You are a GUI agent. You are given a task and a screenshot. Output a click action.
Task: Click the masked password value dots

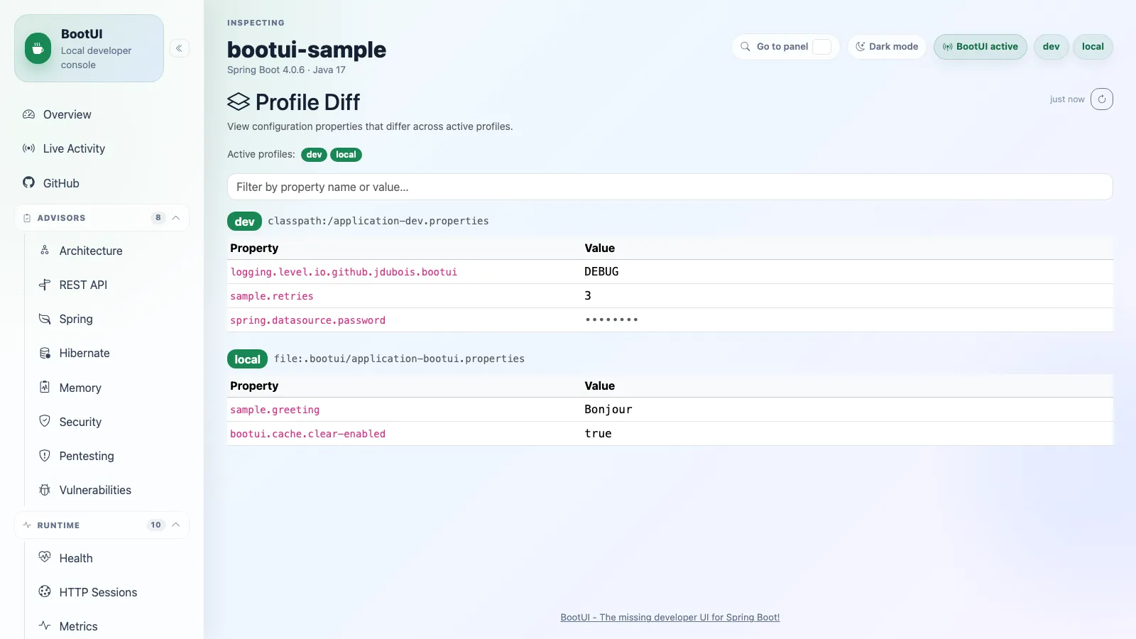pyautogui.click(x=611, y=319)
